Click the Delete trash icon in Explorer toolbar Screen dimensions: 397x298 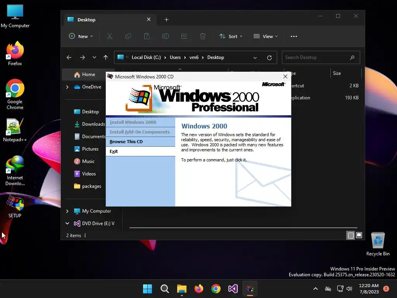pyautogui.click(x=203, y=36)
